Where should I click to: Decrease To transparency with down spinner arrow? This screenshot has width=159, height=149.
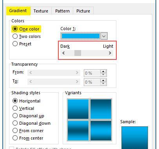(x=103, y=84)
